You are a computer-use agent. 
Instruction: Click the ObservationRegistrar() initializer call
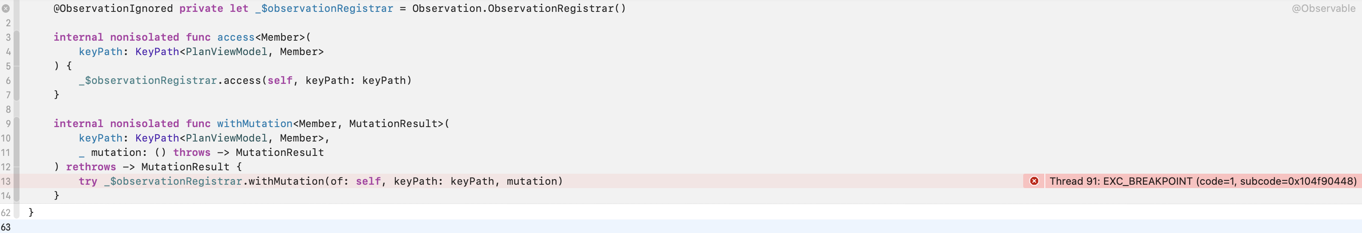point(557,8)
